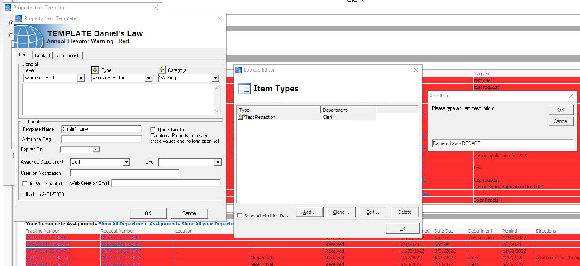Click the General description text area
This screenshot has width=580, height=266.
click(118, 100)
